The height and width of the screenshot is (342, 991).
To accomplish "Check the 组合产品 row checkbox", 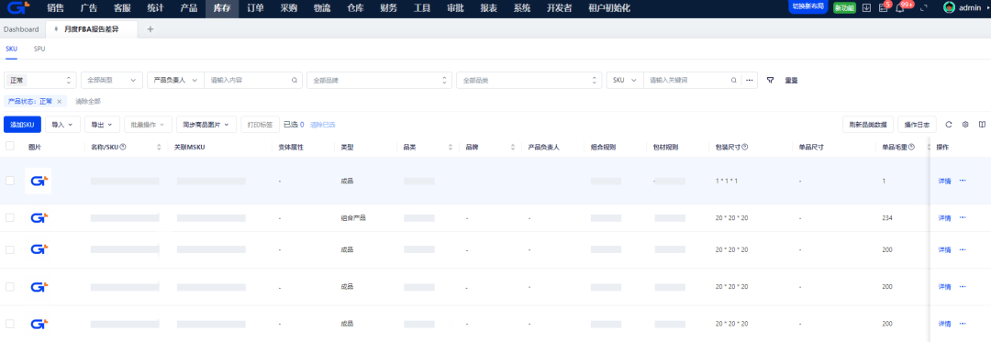I will click(x=9, y=217).
